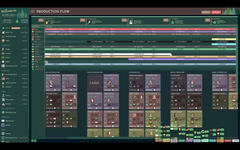Select People in Characters section
Image resolution: width=240 pixels, height=150 pixels.
pos(8,49)
